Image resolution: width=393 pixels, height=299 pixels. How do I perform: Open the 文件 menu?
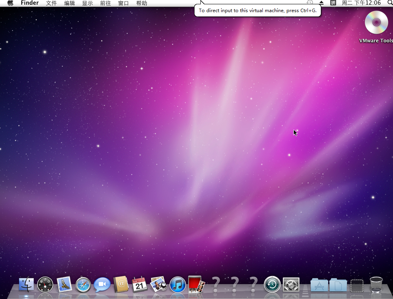pos(51,3)
